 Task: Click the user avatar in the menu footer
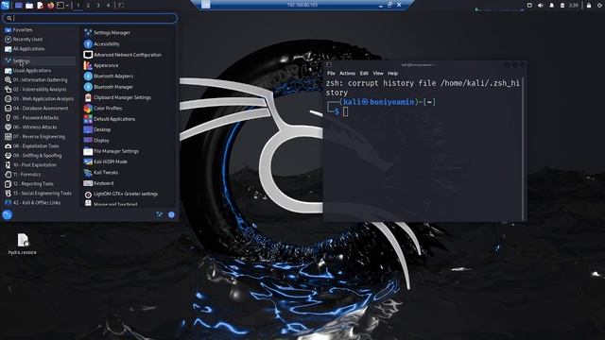coord(8,214)
